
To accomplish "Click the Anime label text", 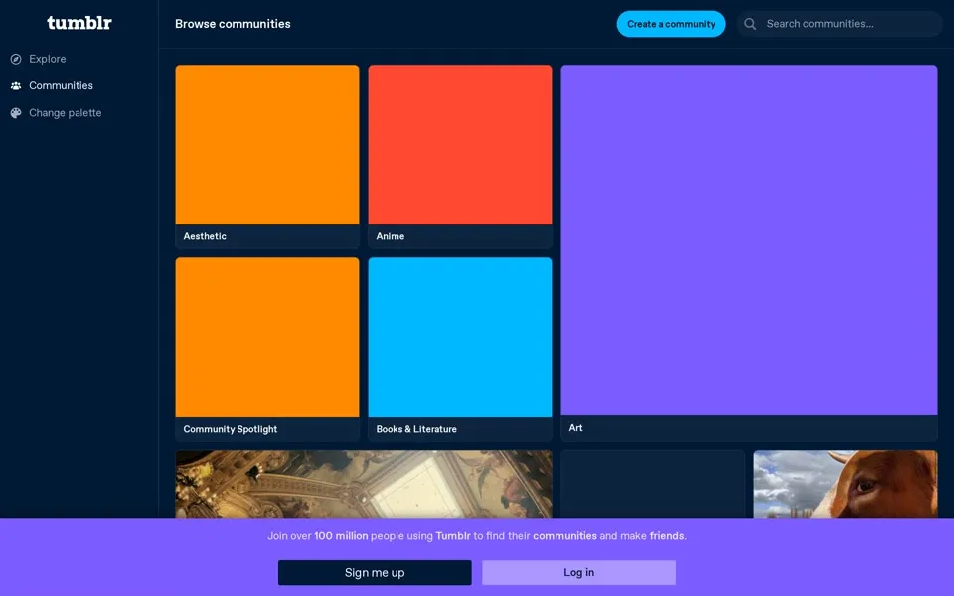I will 390,236.
